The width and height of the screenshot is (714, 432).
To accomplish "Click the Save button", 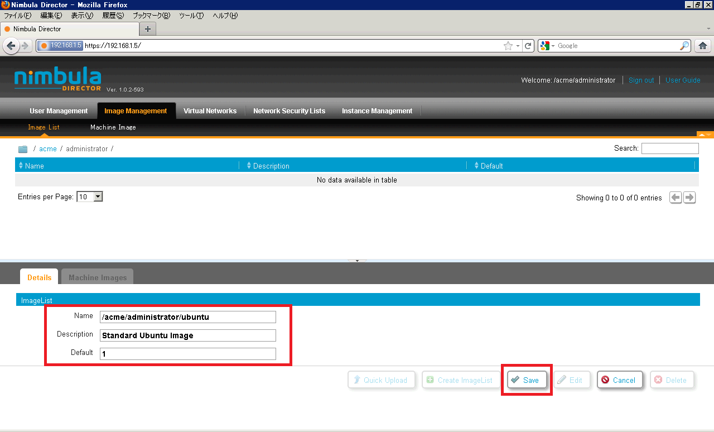I will click(x=527, y=380).
